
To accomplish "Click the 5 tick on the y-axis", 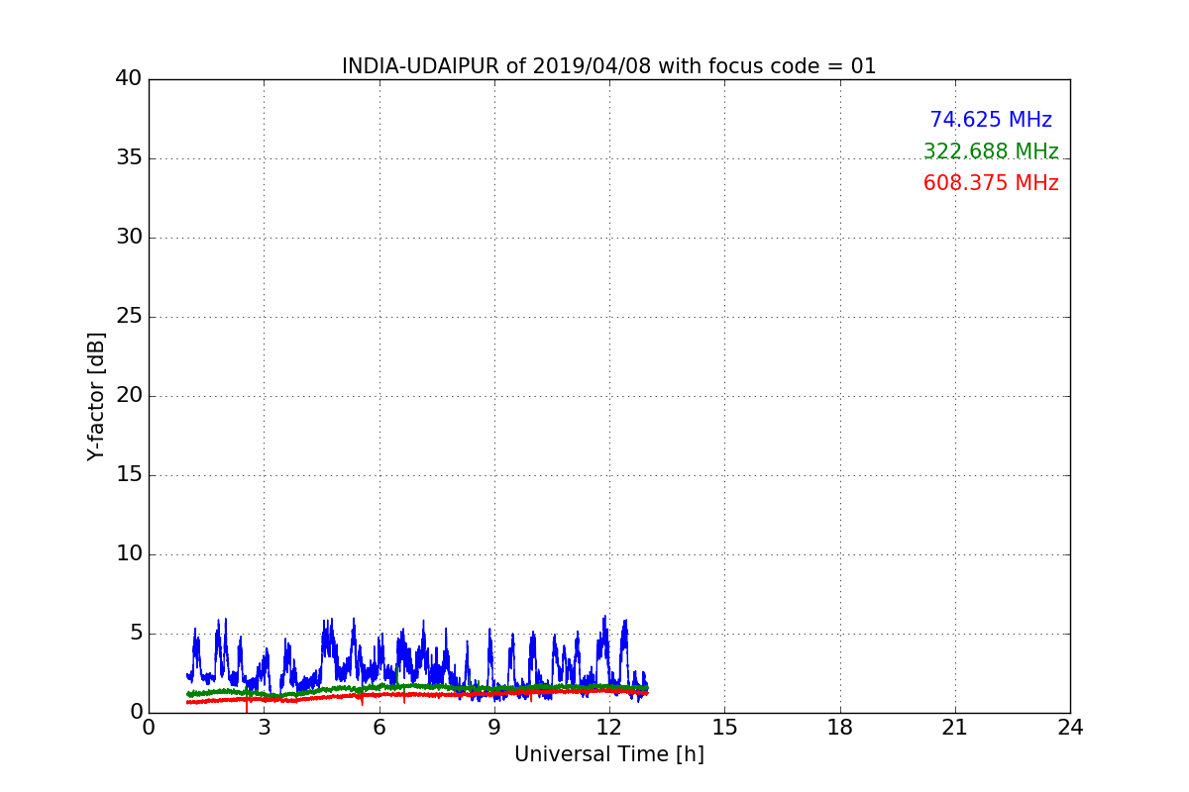I will (135, 634).
